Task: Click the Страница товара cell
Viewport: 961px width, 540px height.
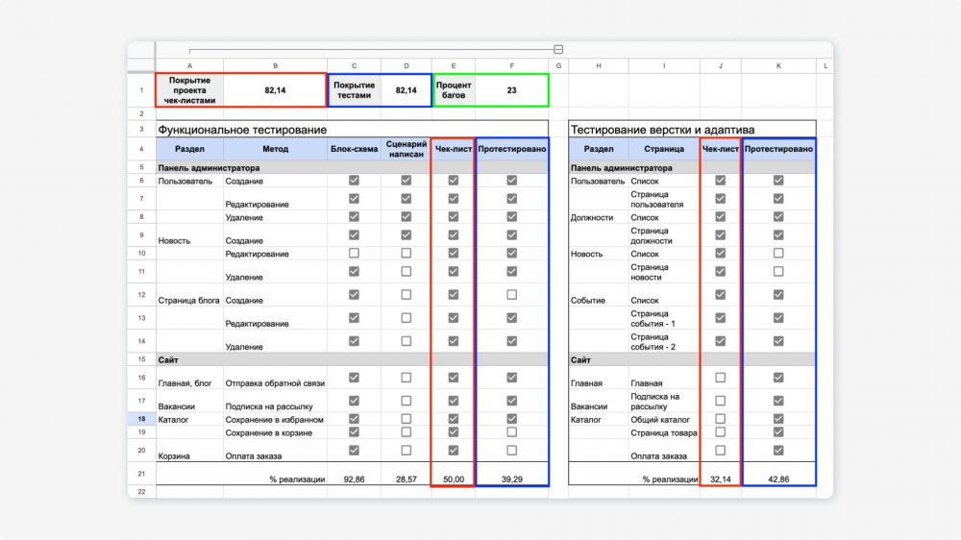Action: click(x=664, y=432)
